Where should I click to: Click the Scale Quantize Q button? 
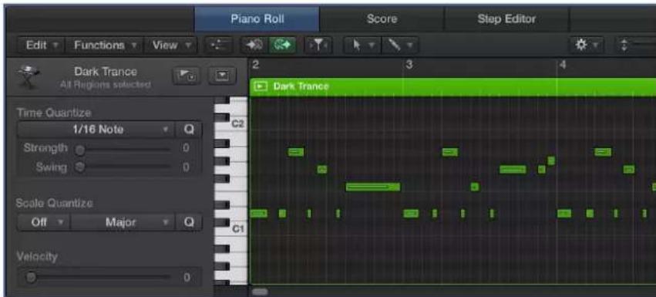[189, 222]
